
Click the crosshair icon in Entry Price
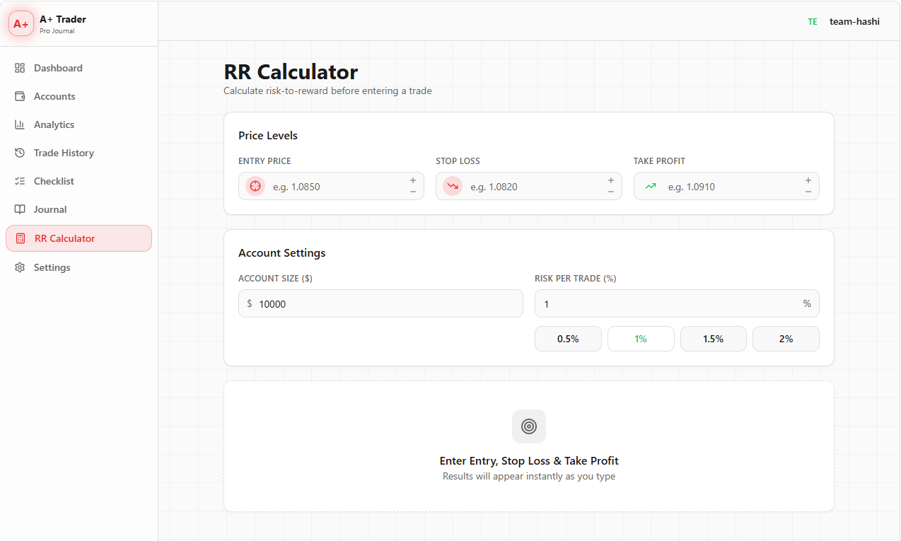[x=255, y=186]
